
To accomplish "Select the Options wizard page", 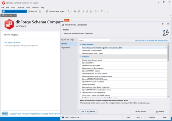I will click(69, 44).
